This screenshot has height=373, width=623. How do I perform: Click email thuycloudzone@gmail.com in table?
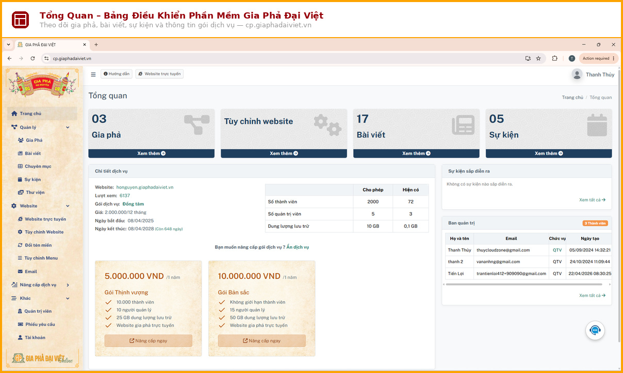(x=503, y=250)
